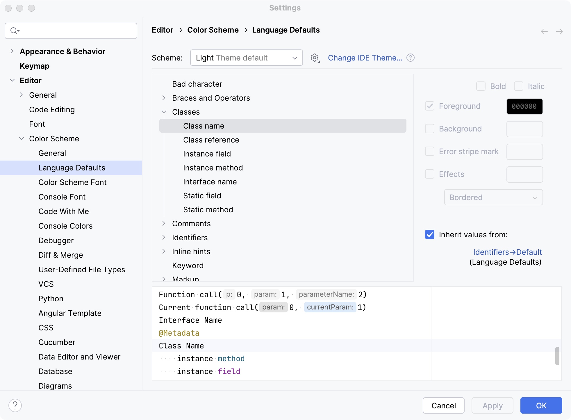Select Language Defaults settings menu item

(72, 168)
